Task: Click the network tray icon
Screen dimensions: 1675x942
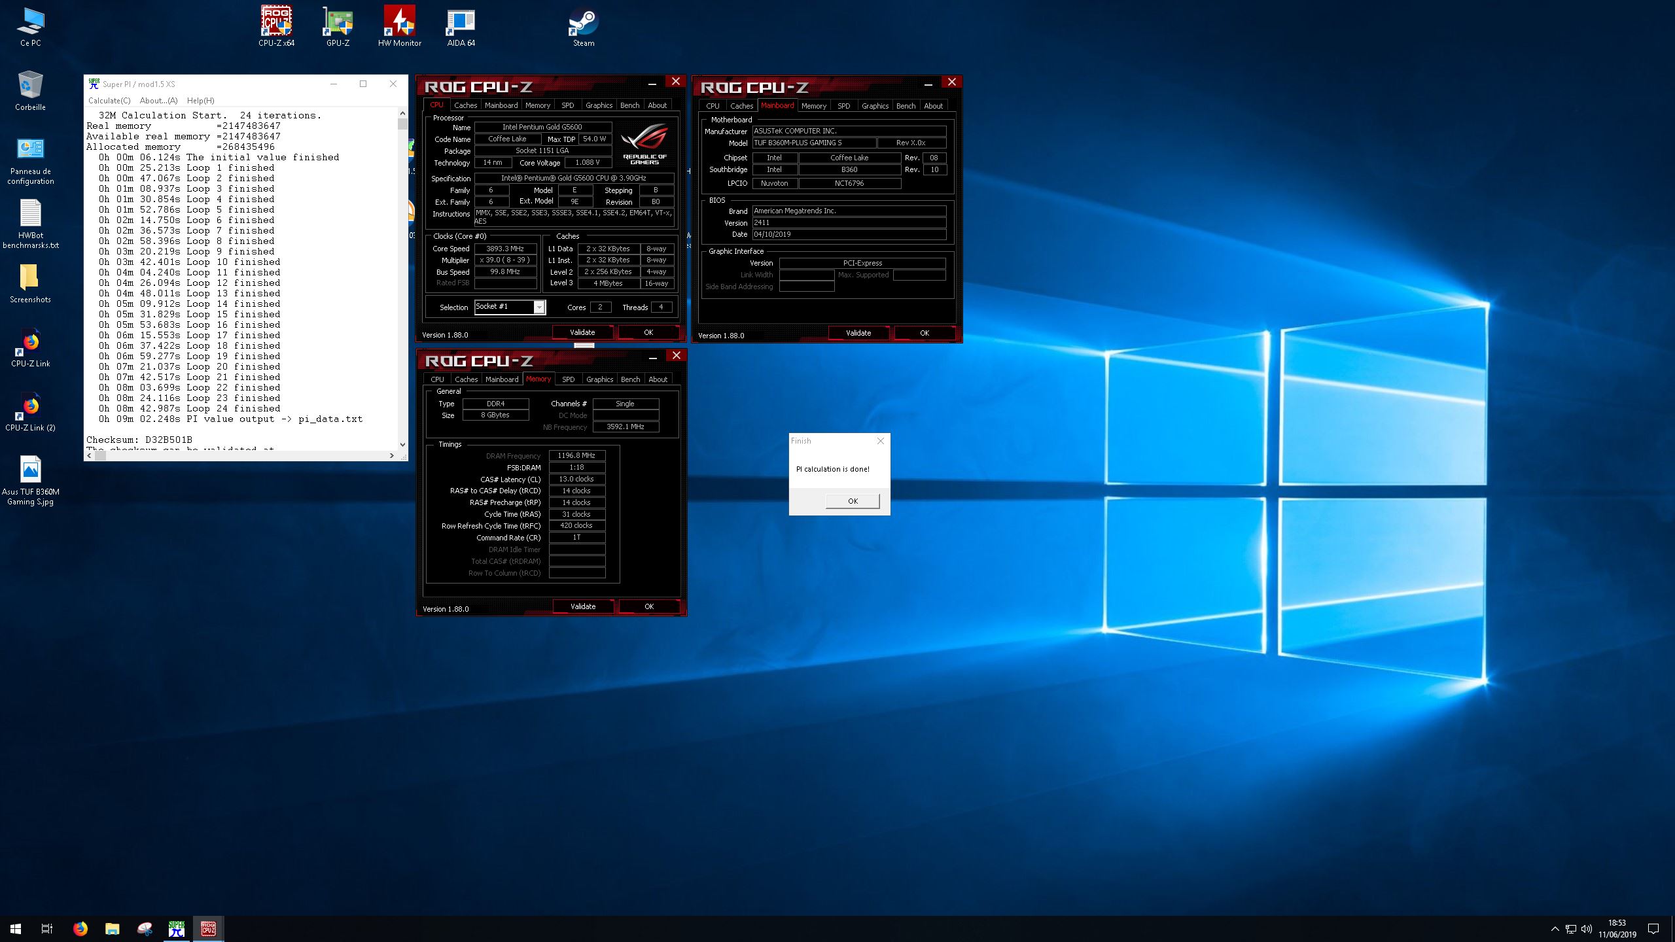Action: coord(1570,929)
